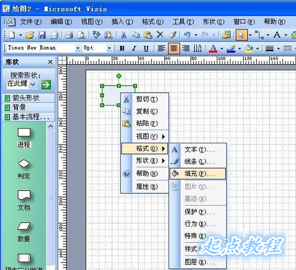Open the dropdown arrow next to New icon

[x=20, y=35]
